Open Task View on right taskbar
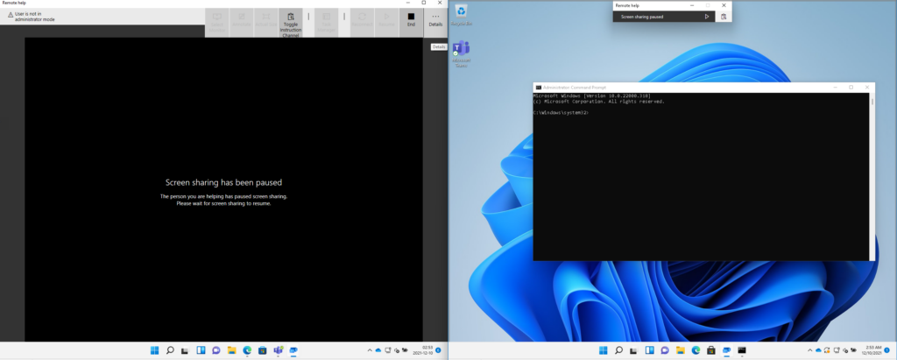 click(x=634, y=350)
